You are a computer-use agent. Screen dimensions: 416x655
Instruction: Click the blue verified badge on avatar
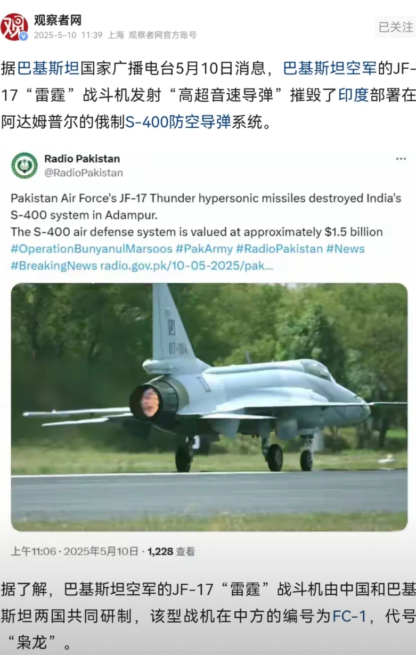click(x=23, y=36)
